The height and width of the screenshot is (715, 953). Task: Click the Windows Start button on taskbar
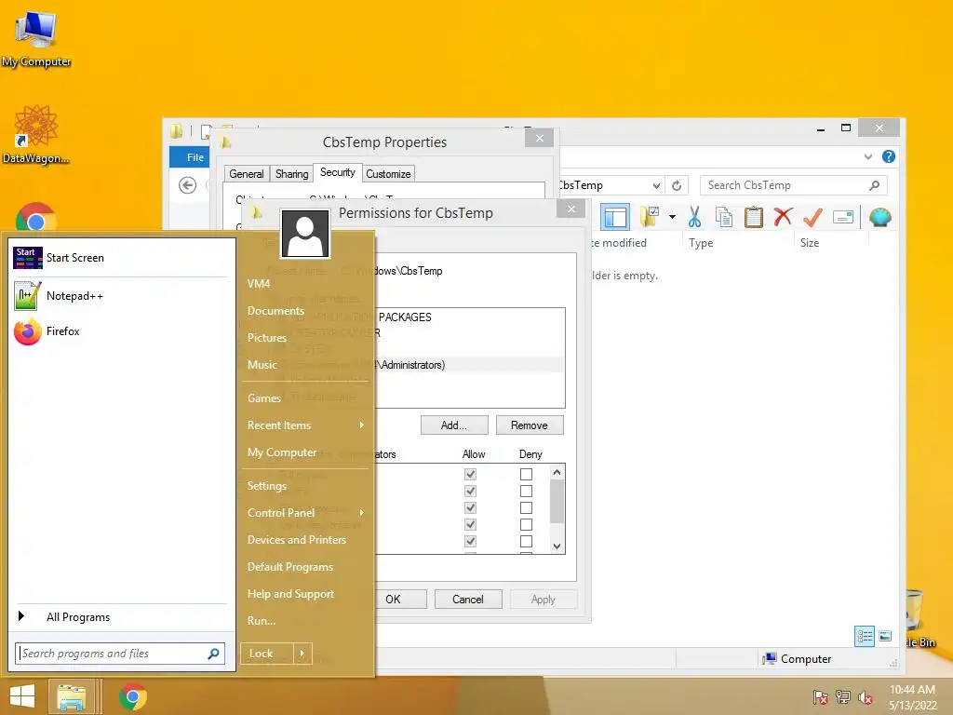pos(22,696)
